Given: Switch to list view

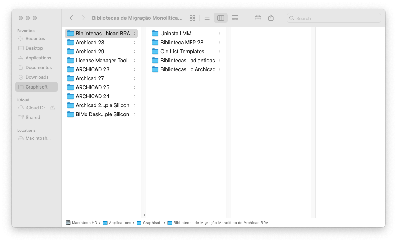Looking at the screenshot, I should coord(206,18).
